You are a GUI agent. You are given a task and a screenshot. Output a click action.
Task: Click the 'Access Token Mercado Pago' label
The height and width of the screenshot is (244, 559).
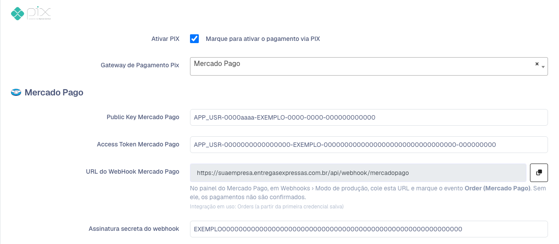click(x=138, y=144)
